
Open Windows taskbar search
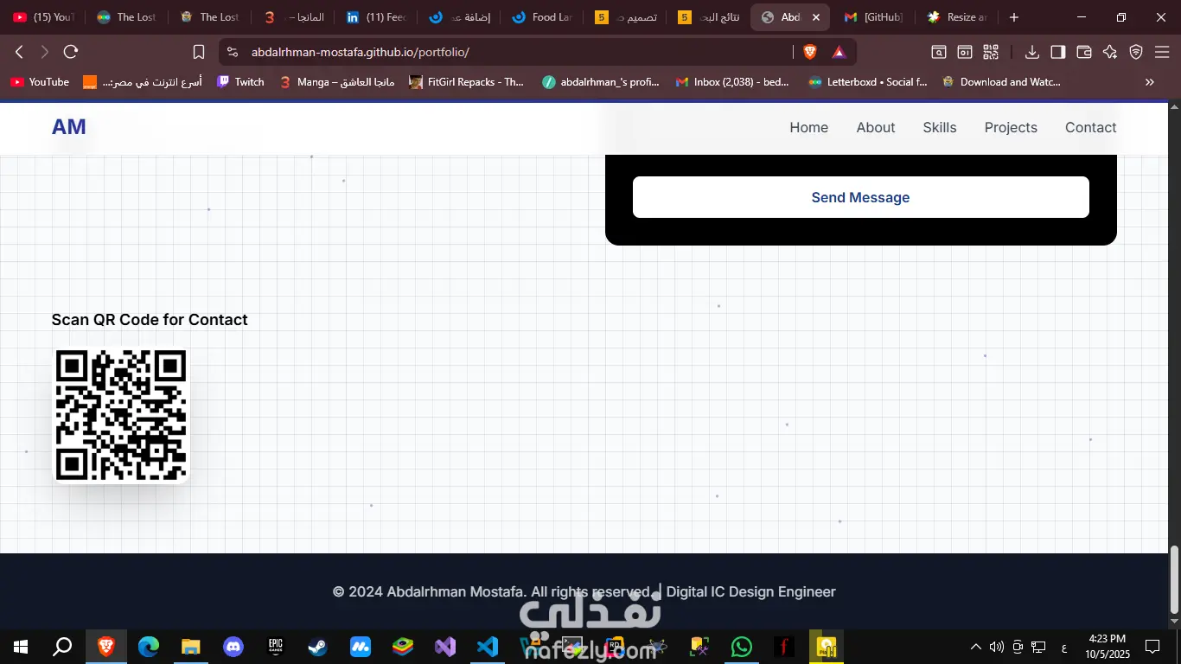62,647
